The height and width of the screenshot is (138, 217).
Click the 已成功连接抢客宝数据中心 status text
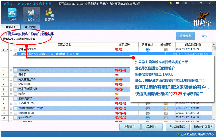197,134
